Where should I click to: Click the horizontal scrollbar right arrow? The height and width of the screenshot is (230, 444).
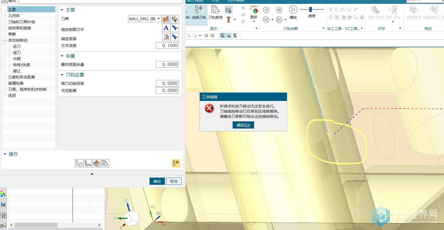pyautogui.click(x=99, y=225)
